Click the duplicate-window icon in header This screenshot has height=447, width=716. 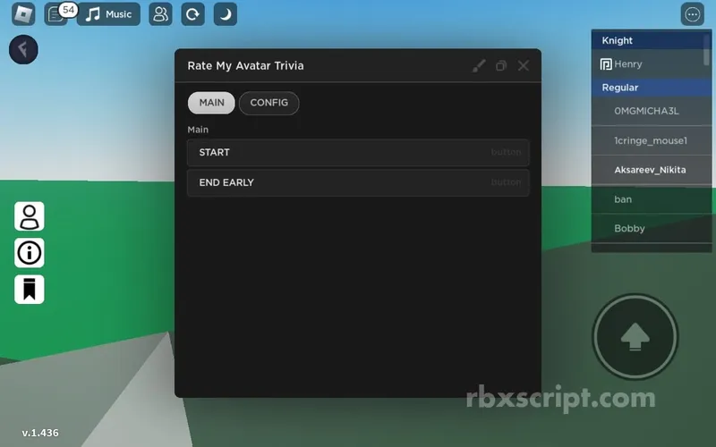coord(501,65)
